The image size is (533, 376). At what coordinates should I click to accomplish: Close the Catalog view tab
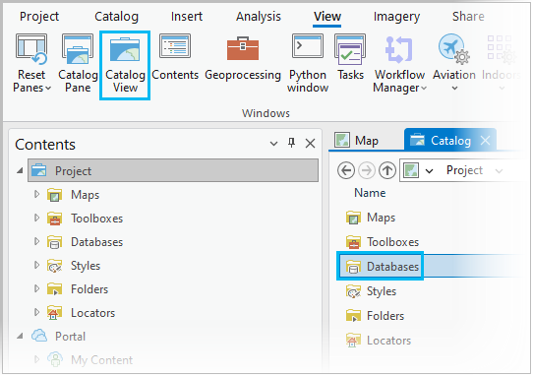click(x=486, y=140)
